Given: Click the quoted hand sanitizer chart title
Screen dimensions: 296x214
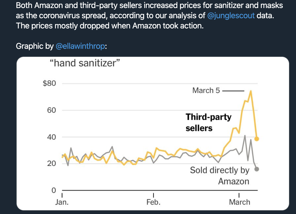Looking at the screenshot, I should click(x=85, y=63).
